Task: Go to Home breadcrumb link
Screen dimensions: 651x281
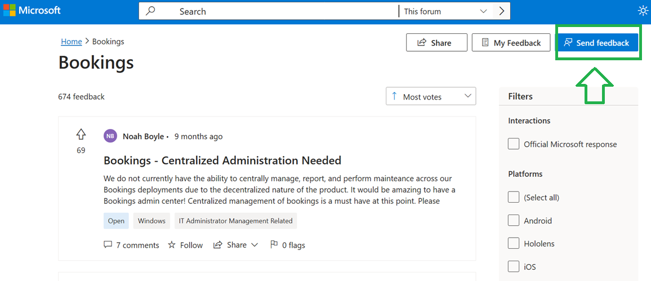Action: tap(72, 42)
